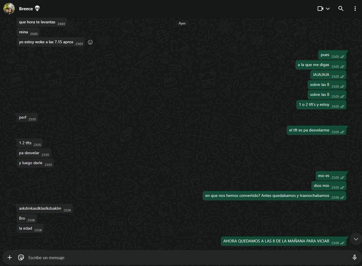Open the emoji and sticker picker
Image resolution: width=362 pixels, height=266 pixels.
(21, 258)
